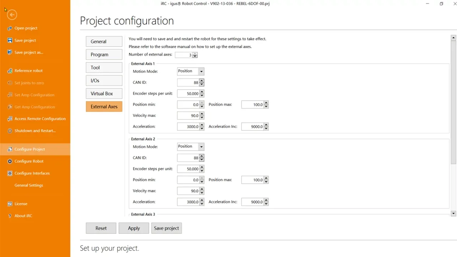Adjust External Axis 2 CAN ID stepper
Image resolution: width=457 pixels, height=257 pixels.
[202, 158]
